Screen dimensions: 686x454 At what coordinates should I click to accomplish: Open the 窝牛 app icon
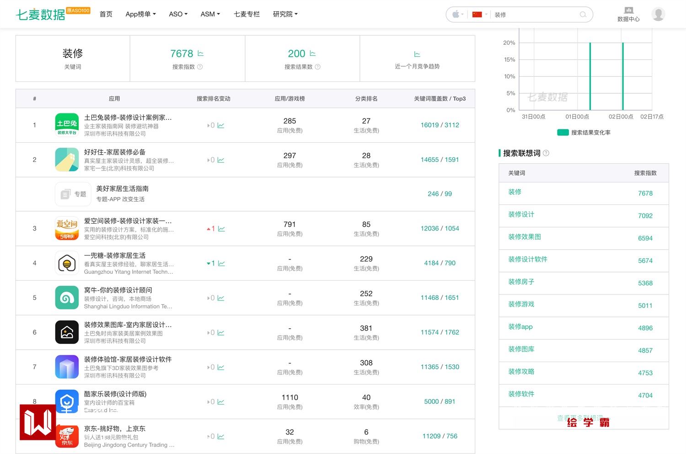[x=67, y=298]
